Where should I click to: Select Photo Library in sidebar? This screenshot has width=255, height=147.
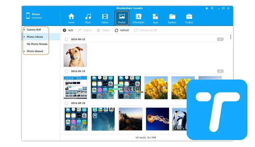(35, 37)
